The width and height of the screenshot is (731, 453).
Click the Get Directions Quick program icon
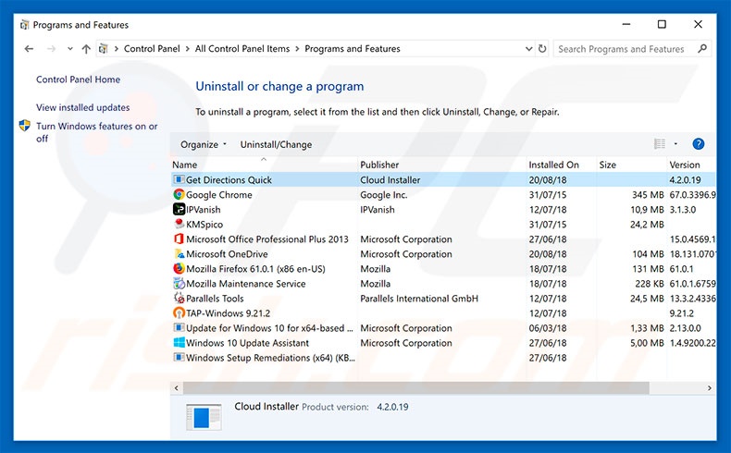click(179, 179)
